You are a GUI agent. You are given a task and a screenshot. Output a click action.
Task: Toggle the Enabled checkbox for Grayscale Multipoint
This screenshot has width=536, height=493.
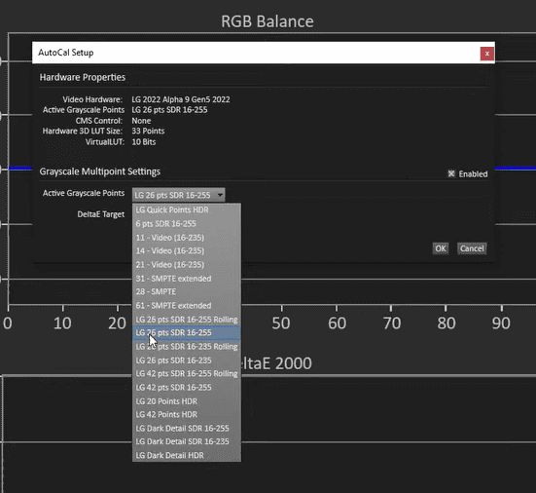pos(451,173)
